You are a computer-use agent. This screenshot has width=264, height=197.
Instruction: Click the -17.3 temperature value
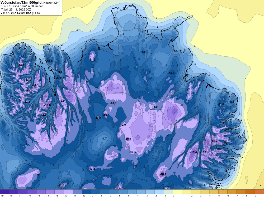click(x=128, y=139)
